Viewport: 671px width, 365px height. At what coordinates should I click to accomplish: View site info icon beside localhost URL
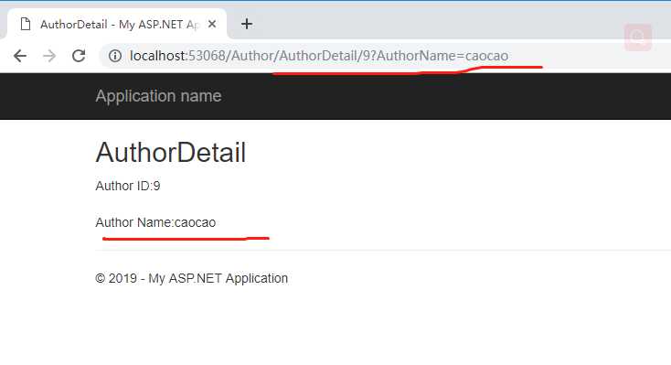[x=114, y=56]
